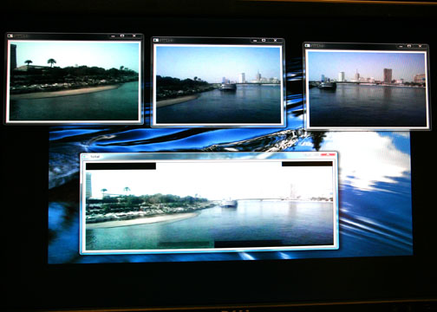Click the app icon of the palm-tree photo window
The width and height of the screenshot is (437, 312).
[x=10, y=36]
